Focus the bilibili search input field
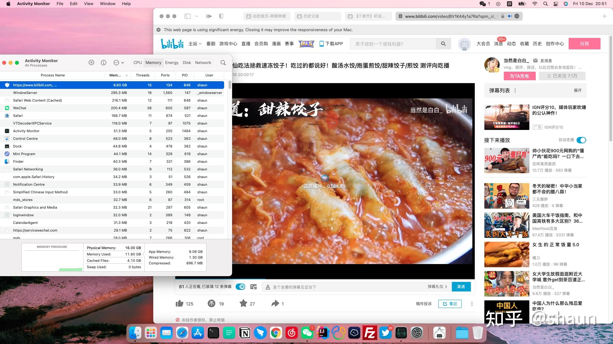 pyautogui.click(x=393, y=44)
